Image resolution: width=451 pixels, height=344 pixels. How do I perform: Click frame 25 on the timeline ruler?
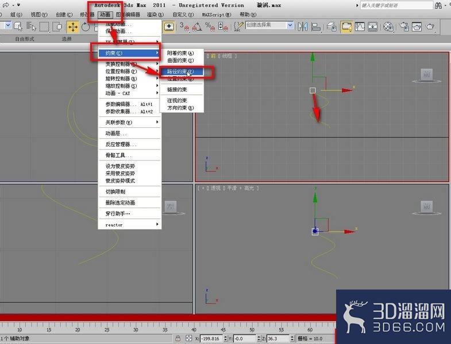(107, 330)
